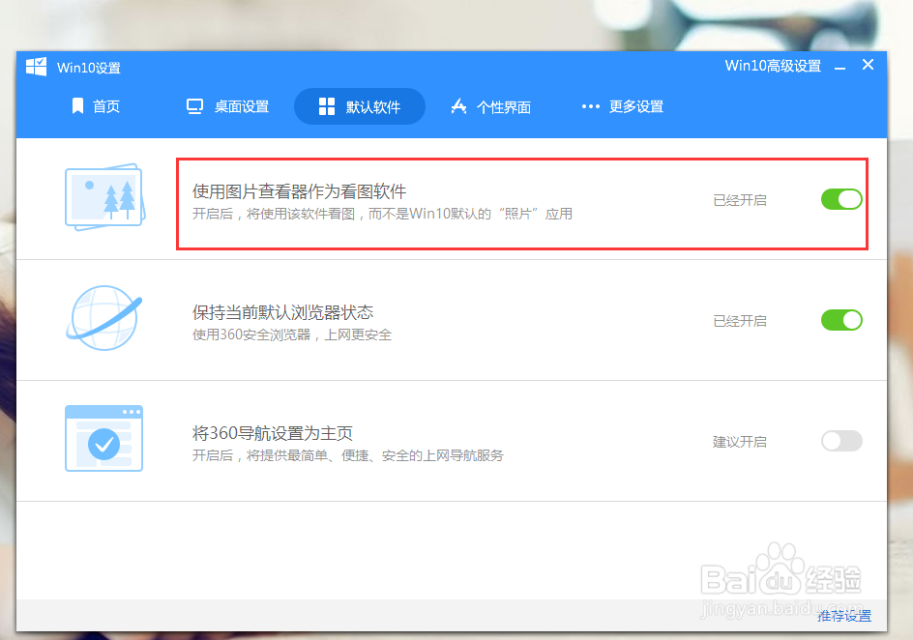Click the picture viewer photo icon
Screen dimensions: 913x640
104,197
